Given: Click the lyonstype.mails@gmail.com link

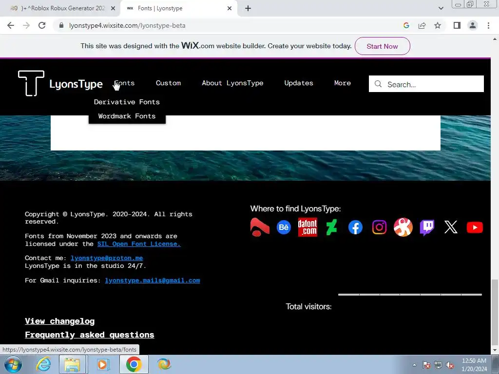Looking at the screenshot, I should click(153, 280).
